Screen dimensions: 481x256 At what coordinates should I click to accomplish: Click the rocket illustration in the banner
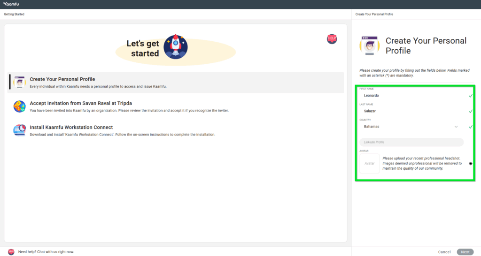pyautogui.click(x=175, y=46)
